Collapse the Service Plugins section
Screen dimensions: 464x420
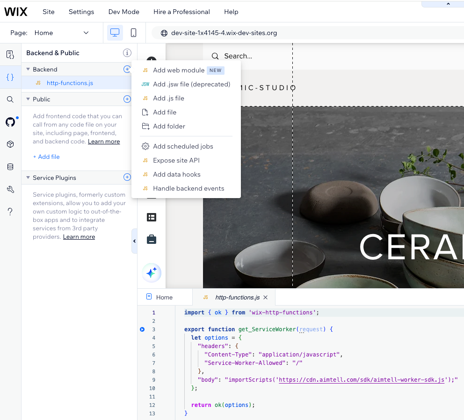click(x=28, y=178)
